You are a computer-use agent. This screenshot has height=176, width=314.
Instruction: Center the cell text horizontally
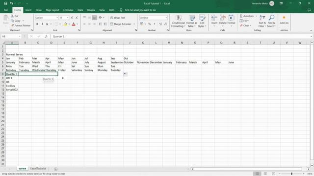(89, 24)
